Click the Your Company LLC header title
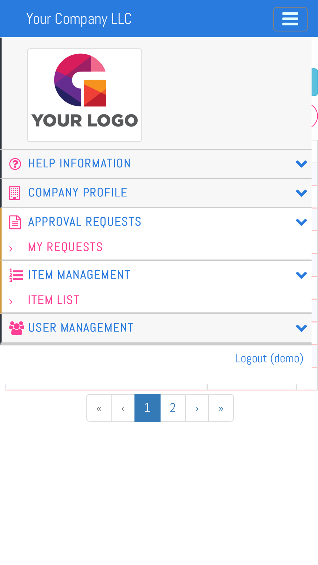 point(79,19)
